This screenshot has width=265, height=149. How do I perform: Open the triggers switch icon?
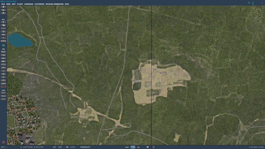click(3, 28)
